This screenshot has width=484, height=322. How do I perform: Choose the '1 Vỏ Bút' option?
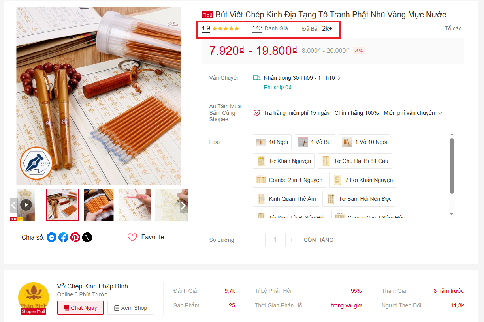(x=315, y=142)
